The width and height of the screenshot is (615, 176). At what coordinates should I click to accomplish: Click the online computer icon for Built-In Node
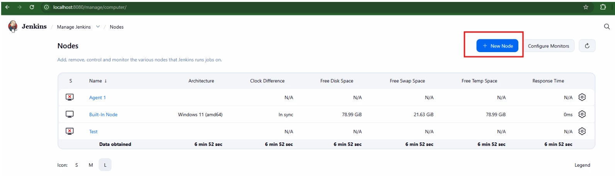[x=70, y=114]
